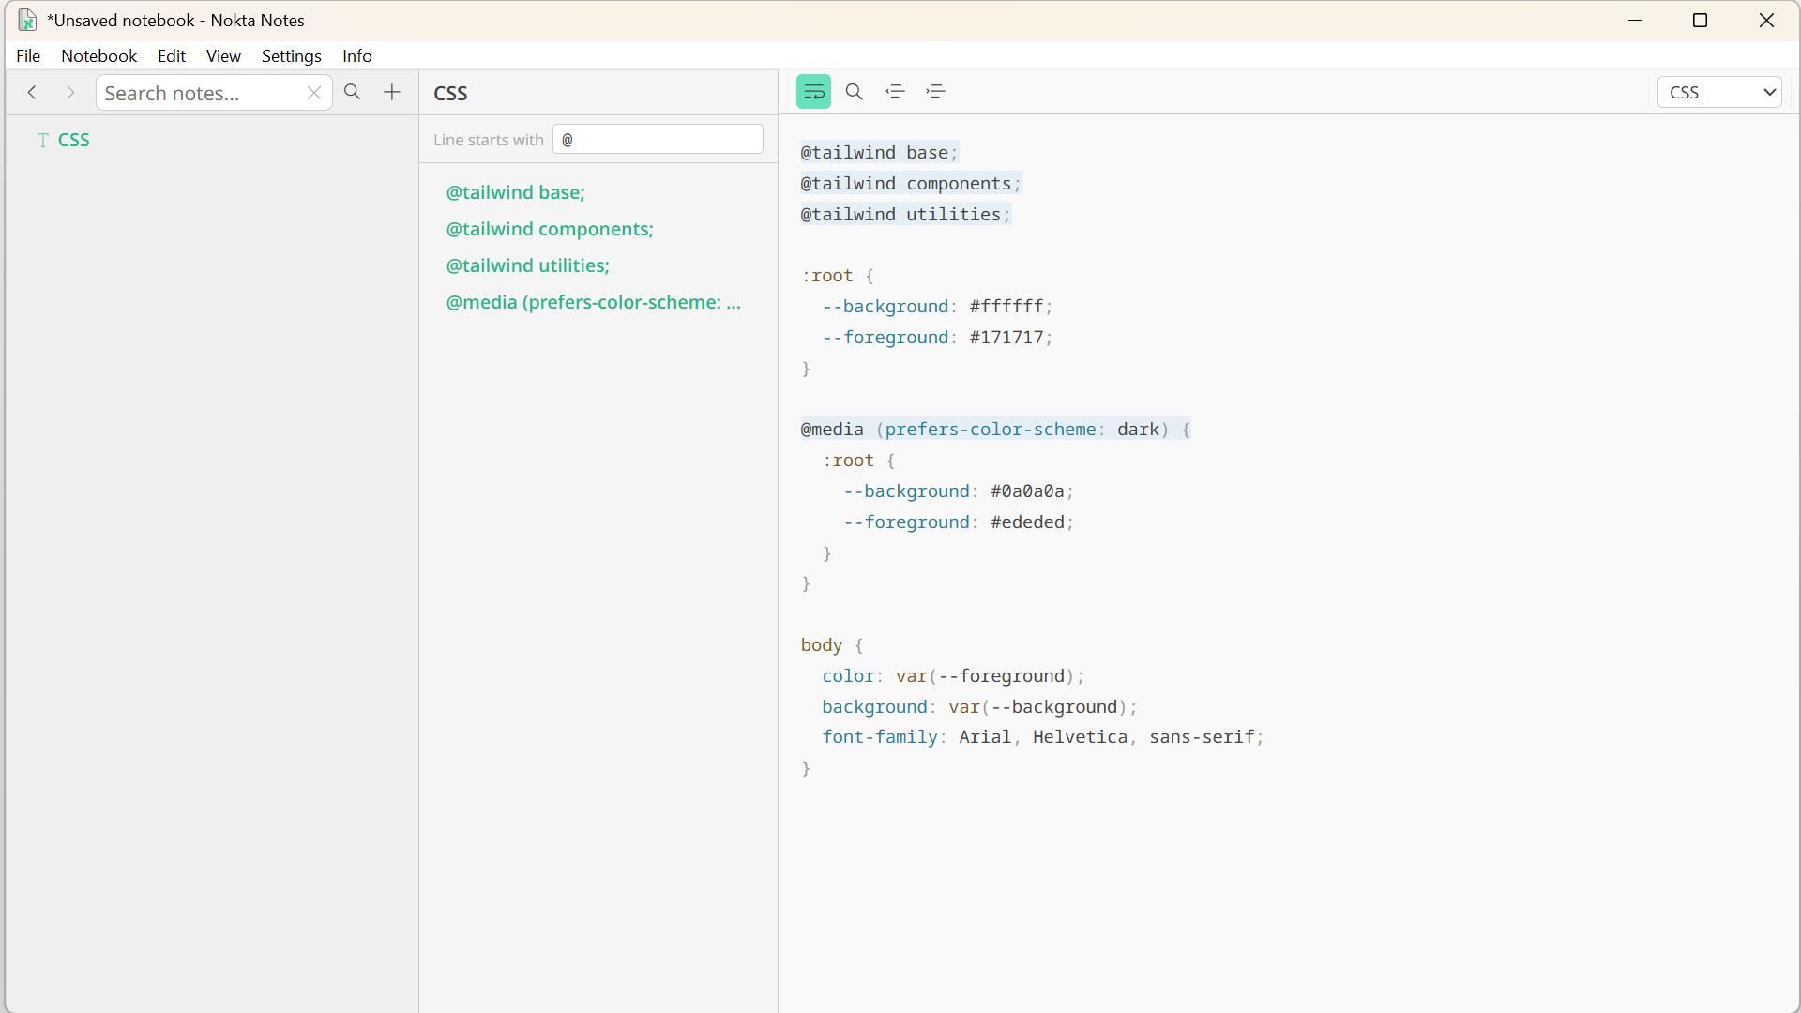Switch to the View menu
The width and height of the screenshot is (1801, 1013).
point(222,55)
